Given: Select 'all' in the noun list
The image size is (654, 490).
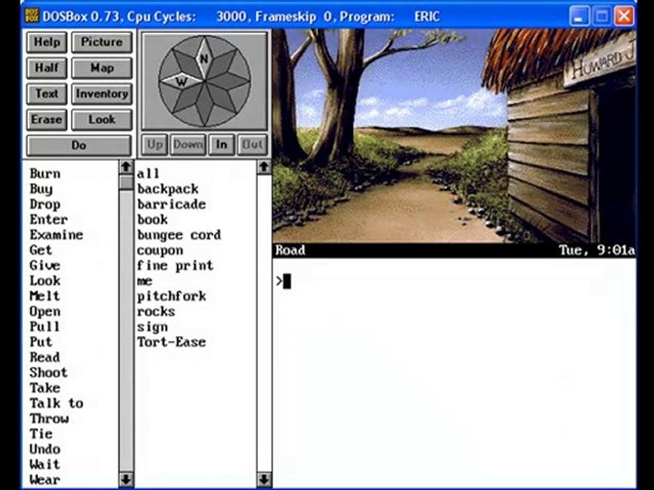Looking at the screenshot, I should [148, 174].
